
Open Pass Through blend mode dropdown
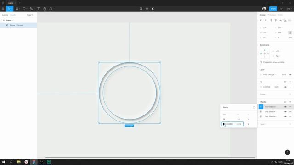pyautogui.click(x=270, y=74)
